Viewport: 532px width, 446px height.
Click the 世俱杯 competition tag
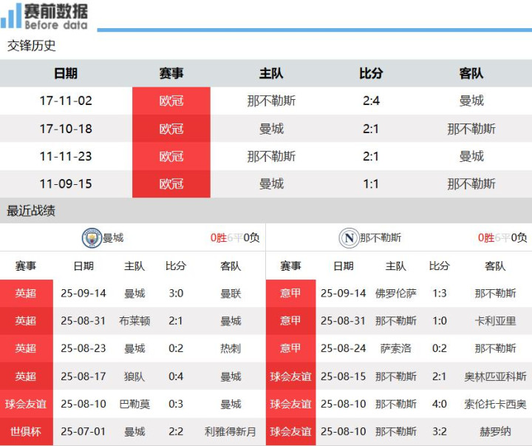click(26, 432)
